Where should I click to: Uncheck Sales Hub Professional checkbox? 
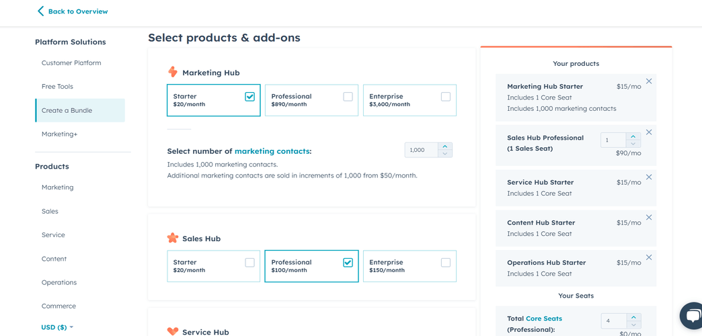[348, 263]
